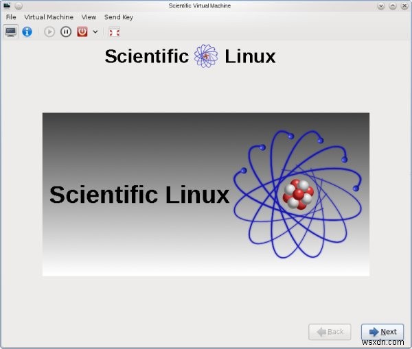This screenshot has height=349, width=412.
Task: Pause the virtual machine
Action: coord(66,32)
